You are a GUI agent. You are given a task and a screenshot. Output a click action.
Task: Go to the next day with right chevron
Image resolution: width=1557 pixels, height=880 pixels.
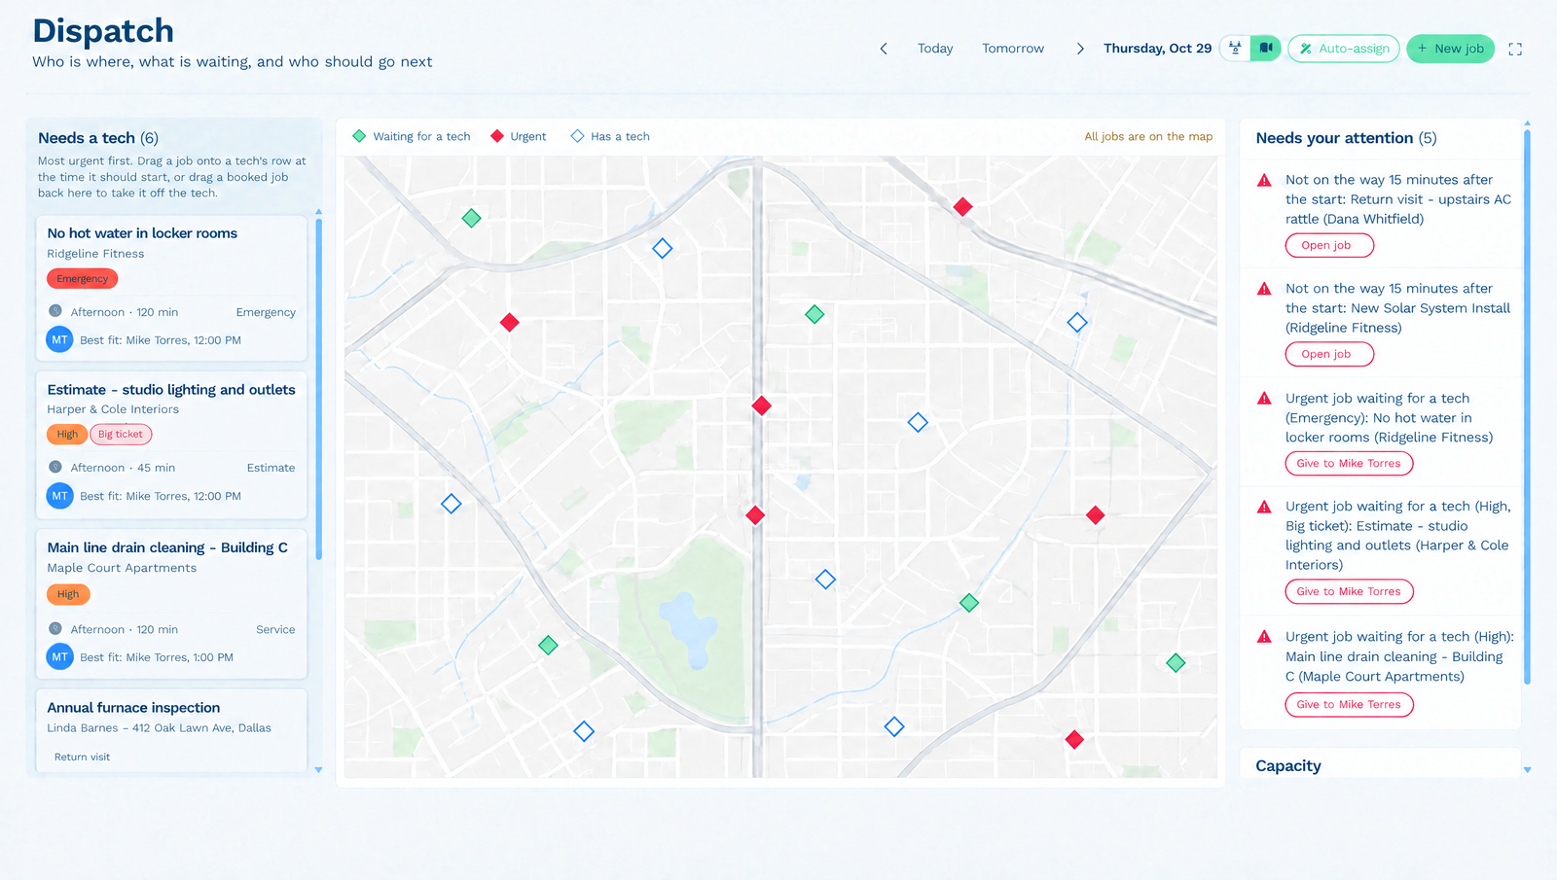point(1080,49)
